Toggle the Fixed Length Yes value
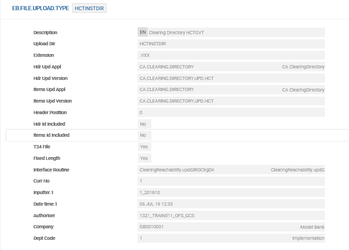The height and width of the screenshot is (250, 349). pyautogui.click(x=144, y=159)
